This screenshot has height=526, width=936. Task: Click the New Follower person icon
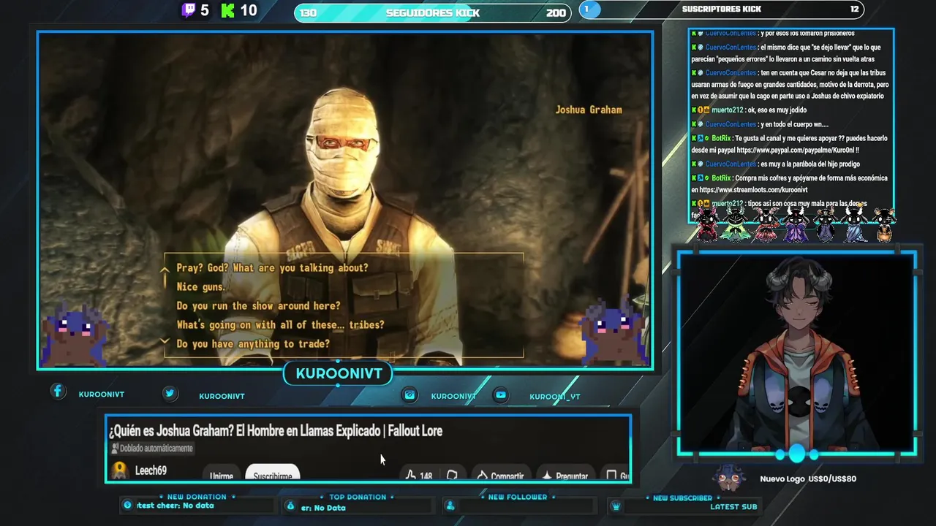tap(450, 506)
